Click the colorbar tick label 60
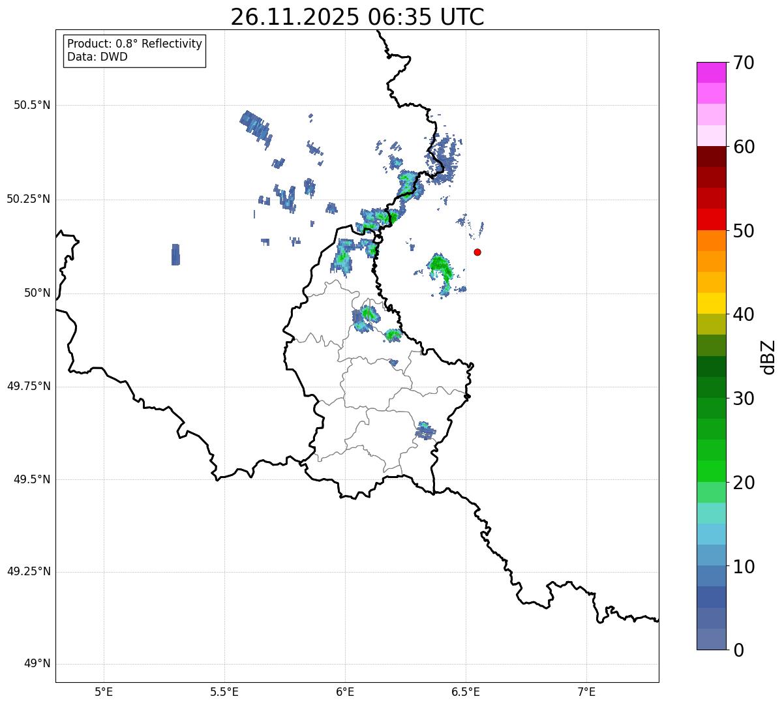 point(744,147)
